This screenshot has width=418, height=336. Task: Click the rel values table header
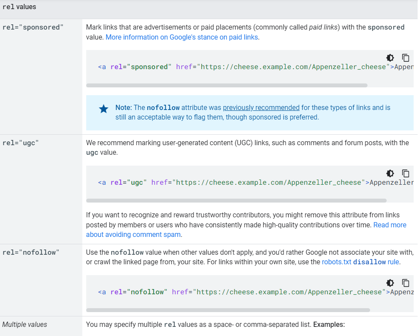pos(19,7)
